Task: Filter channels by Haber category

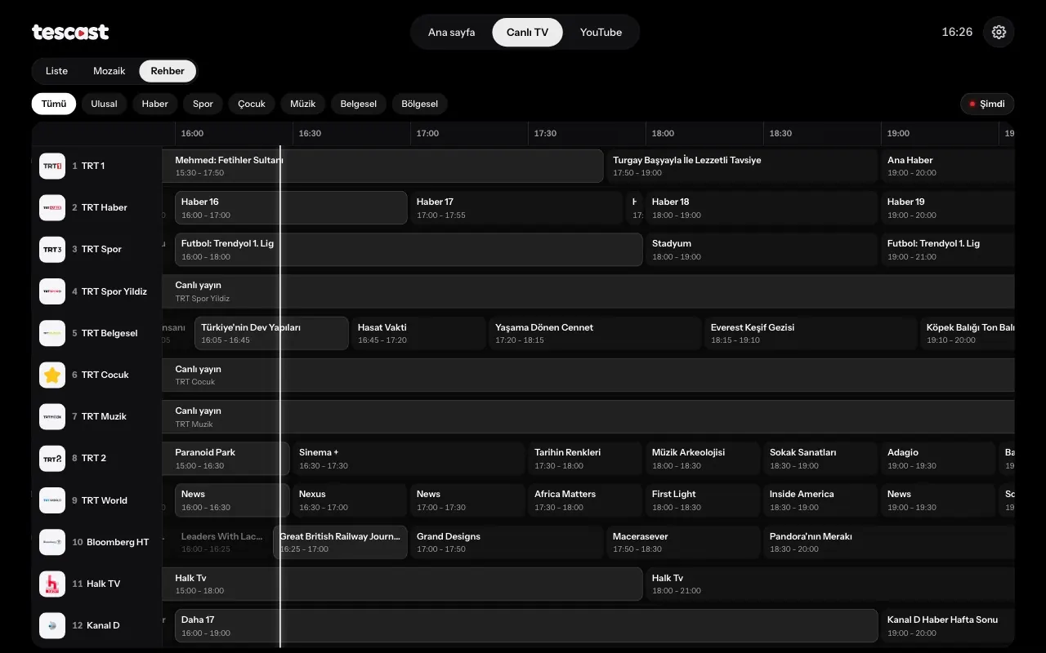Action: pos(154,104)
